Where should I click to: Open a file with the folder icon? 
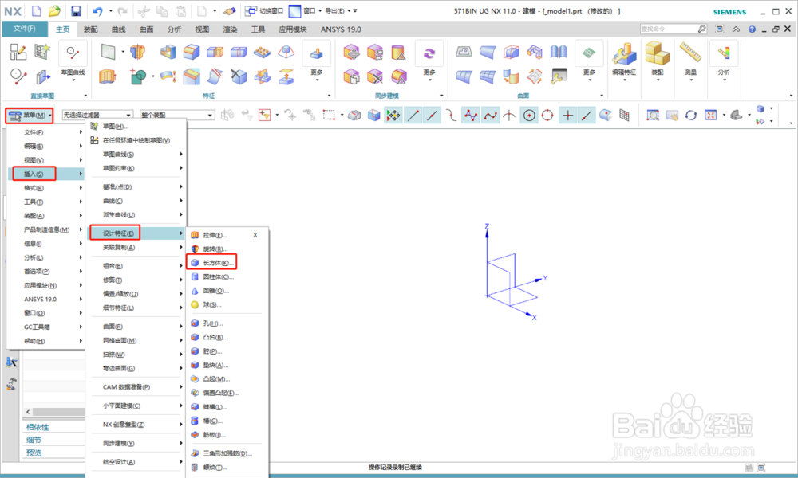pyautogui.click(x=54, y=10)
